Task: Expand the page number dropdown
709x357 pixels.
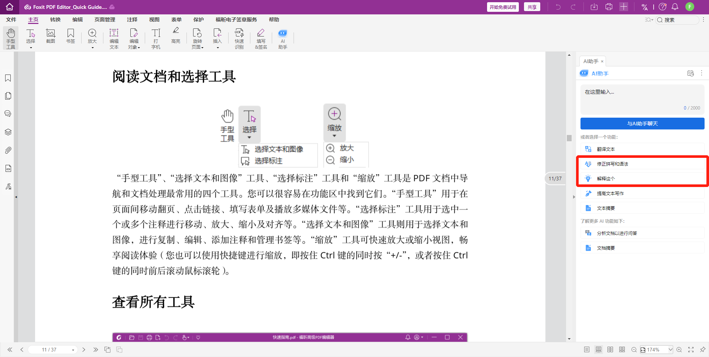Action: [x=73, y=350]
